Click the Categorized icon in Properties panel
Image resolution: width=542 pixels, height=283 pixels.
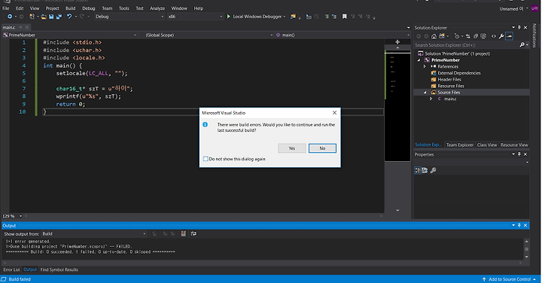[x=418, y=170]
